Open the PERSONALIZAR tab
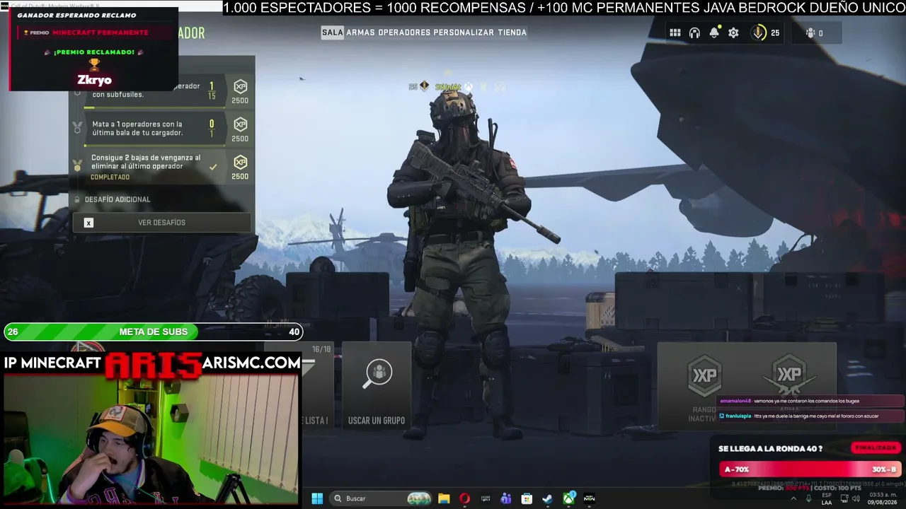Screen dimensions: 906x509 pos(464,33)
